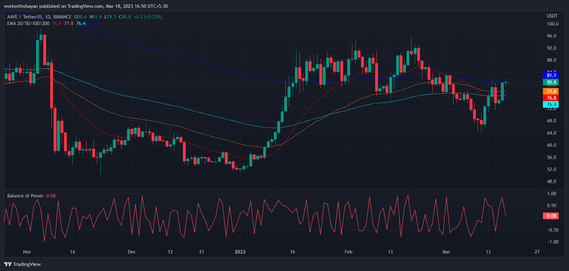569x271 pixels.
Task: Click the 14 date label after Nov
Action: tap(73, 252)
